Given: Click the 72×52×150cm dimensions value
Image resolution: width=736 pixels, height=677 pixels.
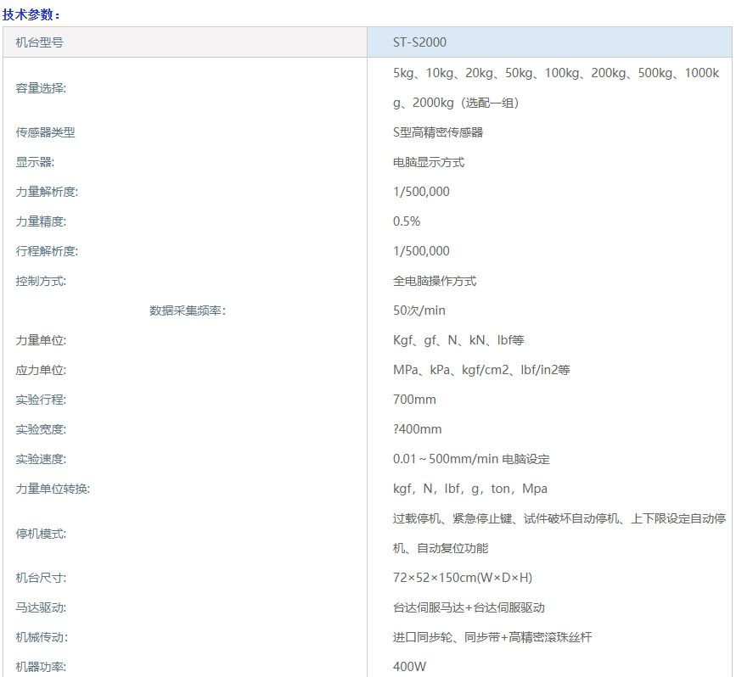Looking at the screenshot, I should (x=463, y=578).
